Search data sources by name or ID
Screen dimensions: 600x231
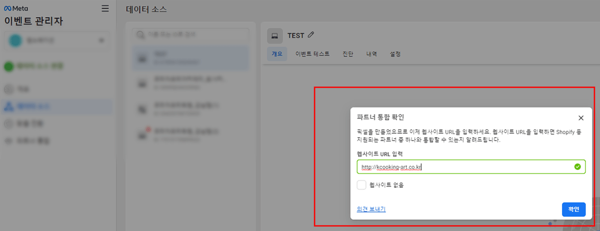click(x=190, y=35)
